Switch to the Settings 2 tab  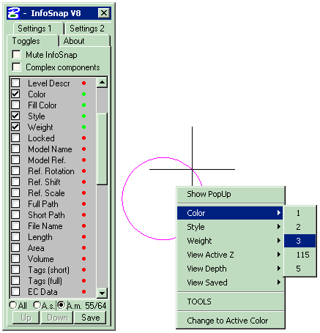87,29
